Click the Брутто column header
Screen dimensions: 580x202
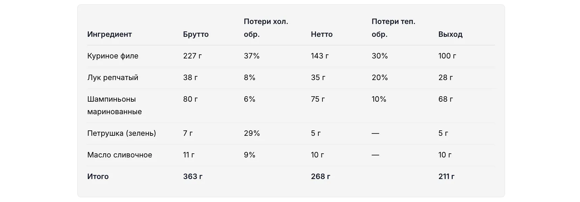(196, 34)
